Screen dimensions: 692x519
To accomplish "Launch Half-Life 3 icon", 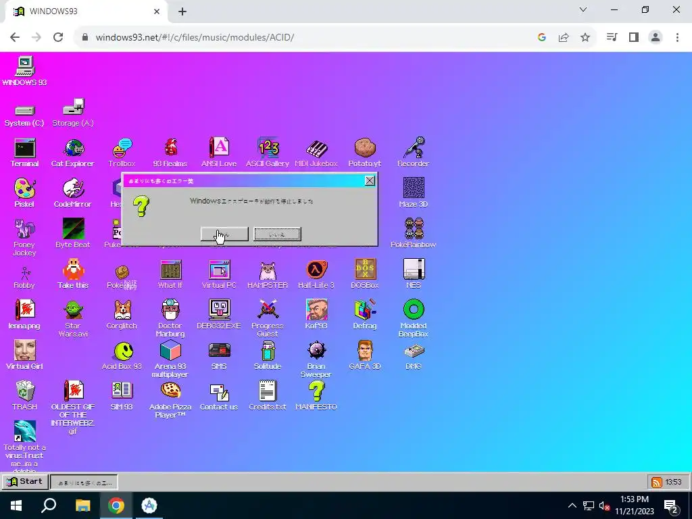I will tap(316, 274).
